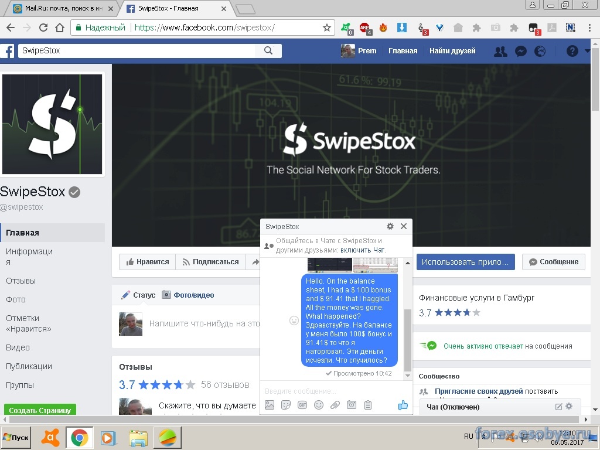Click the Facebook logo icon
The image size is (600, 450).
(8, 51)
